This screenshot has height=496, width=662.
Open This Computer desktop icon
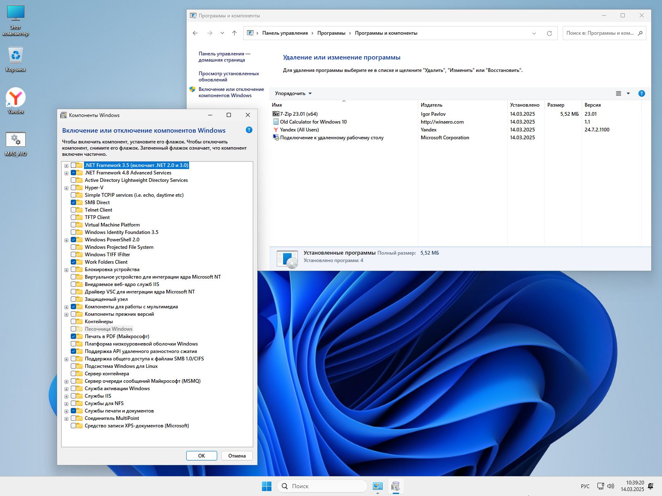pos(16,21)
